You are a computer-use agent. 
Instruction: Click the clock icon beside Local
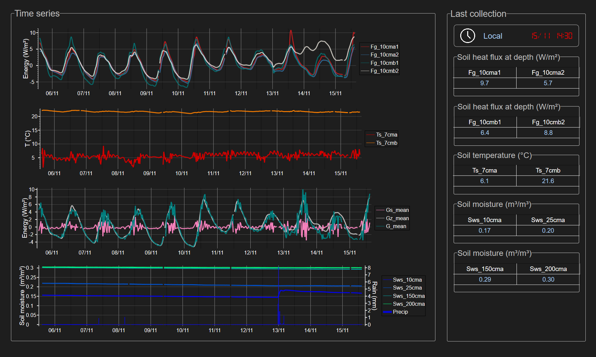tap(468, 36)
